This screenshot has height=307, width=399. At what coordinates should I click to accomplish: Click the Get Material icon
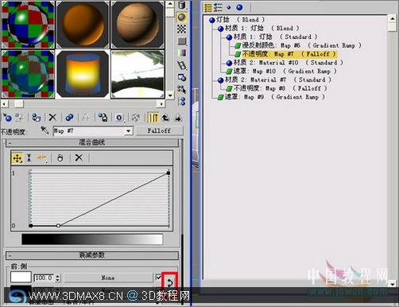pos(7,118)
